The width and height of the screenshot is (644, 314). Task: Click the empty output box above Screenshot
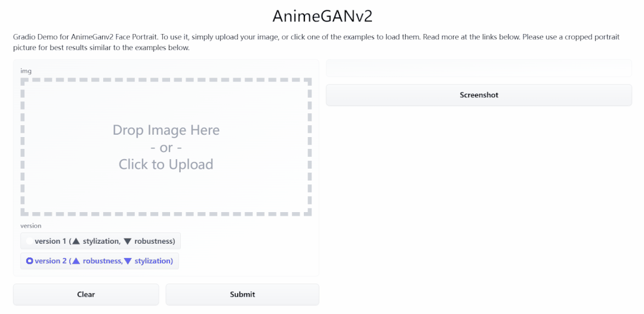[x=479, y=68]
